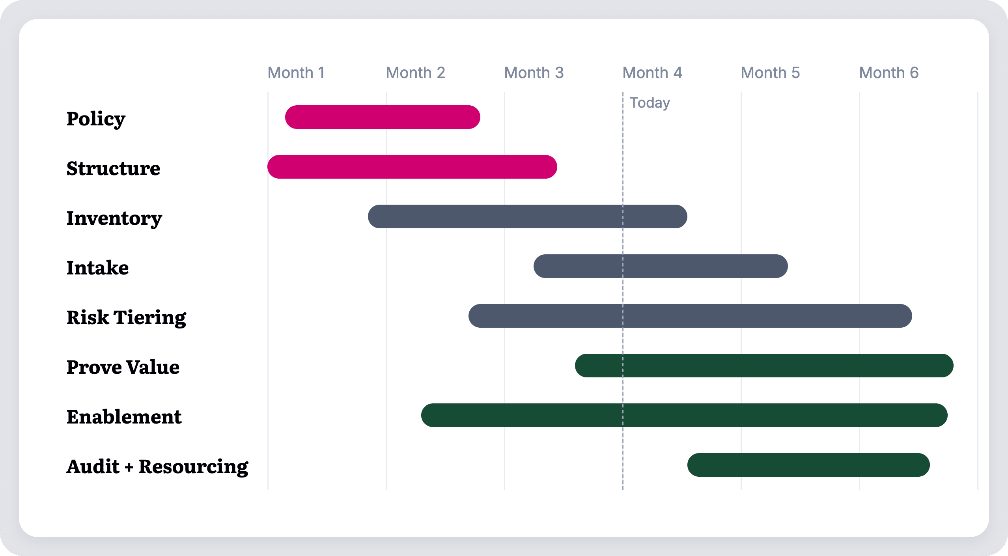Select the Month 2 column header
Image resolution: width=1008 pixels, height=556 pixels.
(416, 73)
